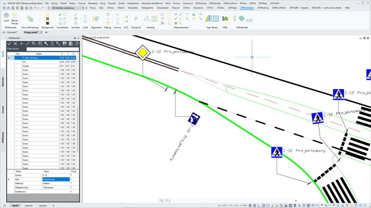The width and height of the screenshot is (371, 208).
Task: Click the Nesting list icon in the ribbon
Action: click(154, 18)
